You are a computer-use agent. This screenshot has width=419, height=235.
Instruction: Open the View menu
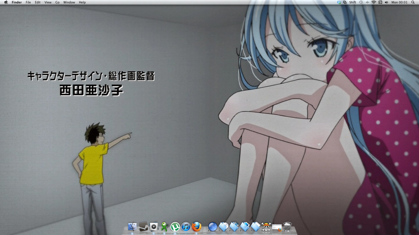click(x=48, y=2)
